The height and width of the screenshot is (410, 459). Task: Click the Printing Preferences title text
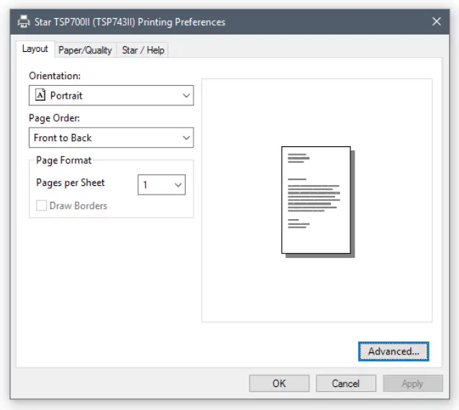tap(130, 22)
